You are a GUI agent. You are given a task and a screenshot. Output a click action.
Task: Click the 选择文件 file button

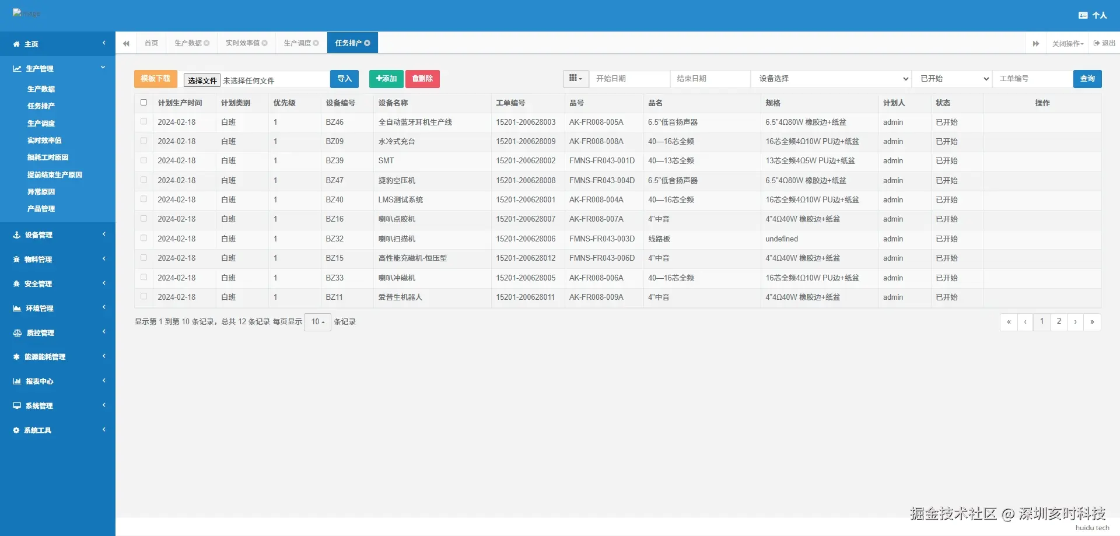click(x=202, y=80)
